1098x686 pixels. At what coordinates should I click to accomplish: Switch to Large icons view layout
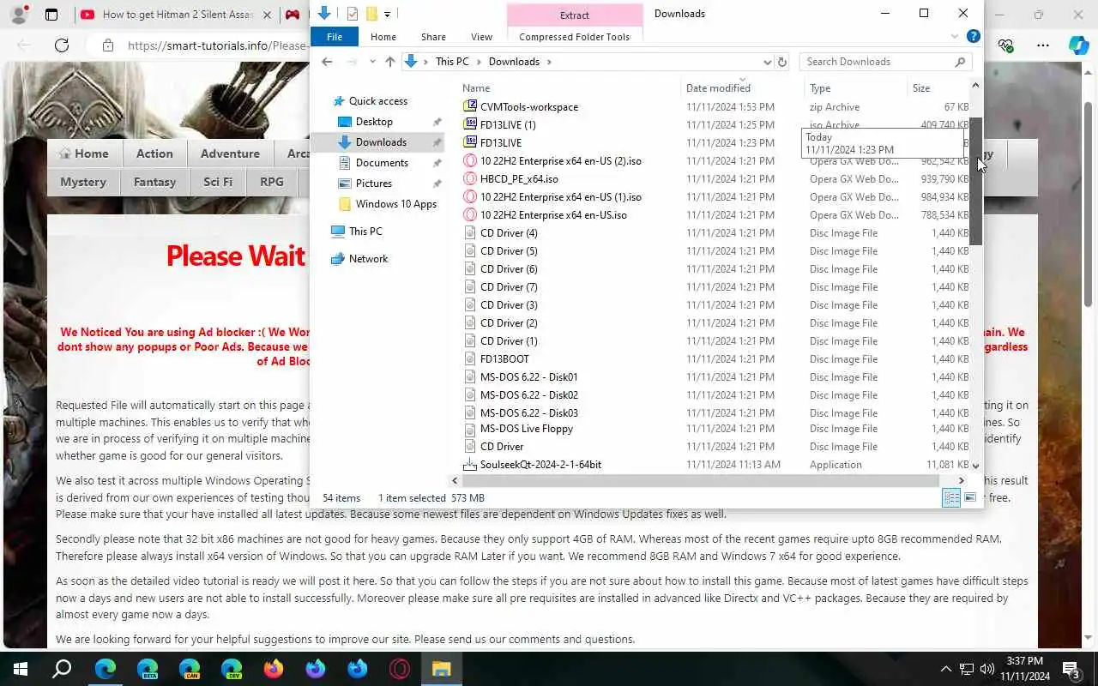pos(970,497)
